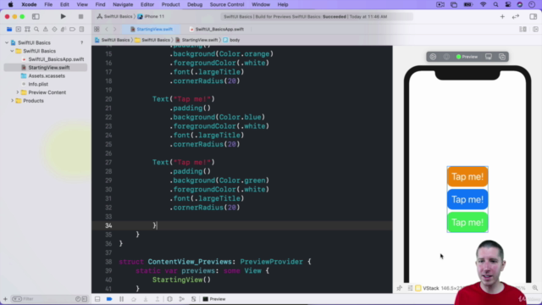This screenshot has height=305, width=542.
Task: Open the breakpoint navigator
Action: [72, 30]
